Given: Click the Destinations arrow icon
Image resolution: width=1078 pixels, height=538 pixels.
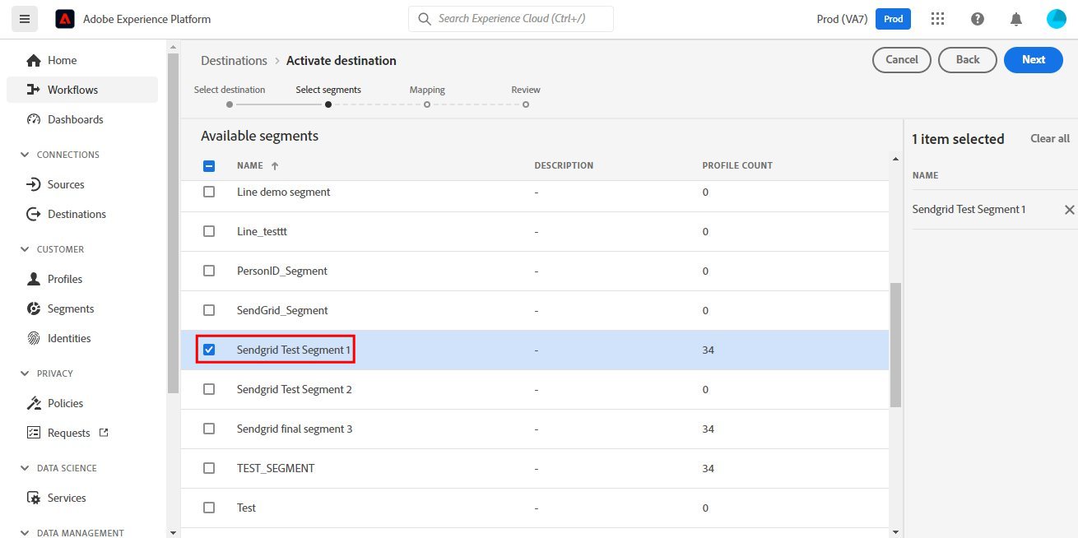Looking at the screenshot, I should (x=34, y=214).
